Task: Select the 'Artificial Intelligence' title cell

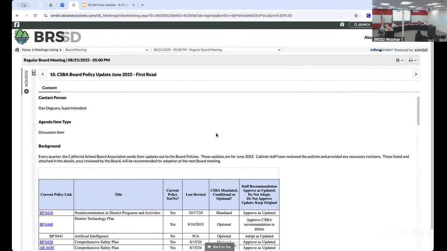Action: 118,236
